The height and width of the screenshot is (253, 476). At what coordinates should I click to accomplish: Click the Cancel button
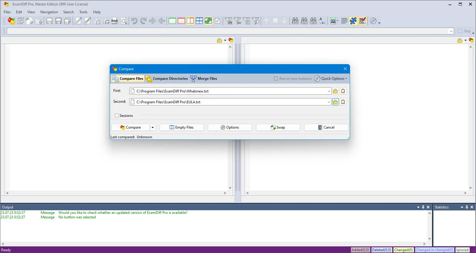326,127
